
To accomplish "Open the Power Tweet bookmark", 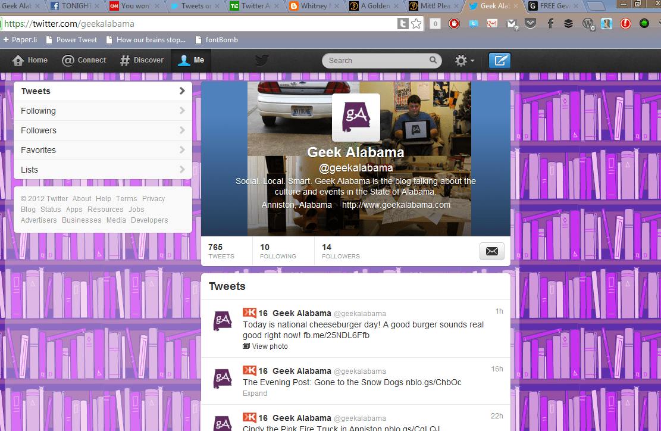I will [x=71, y=40].
